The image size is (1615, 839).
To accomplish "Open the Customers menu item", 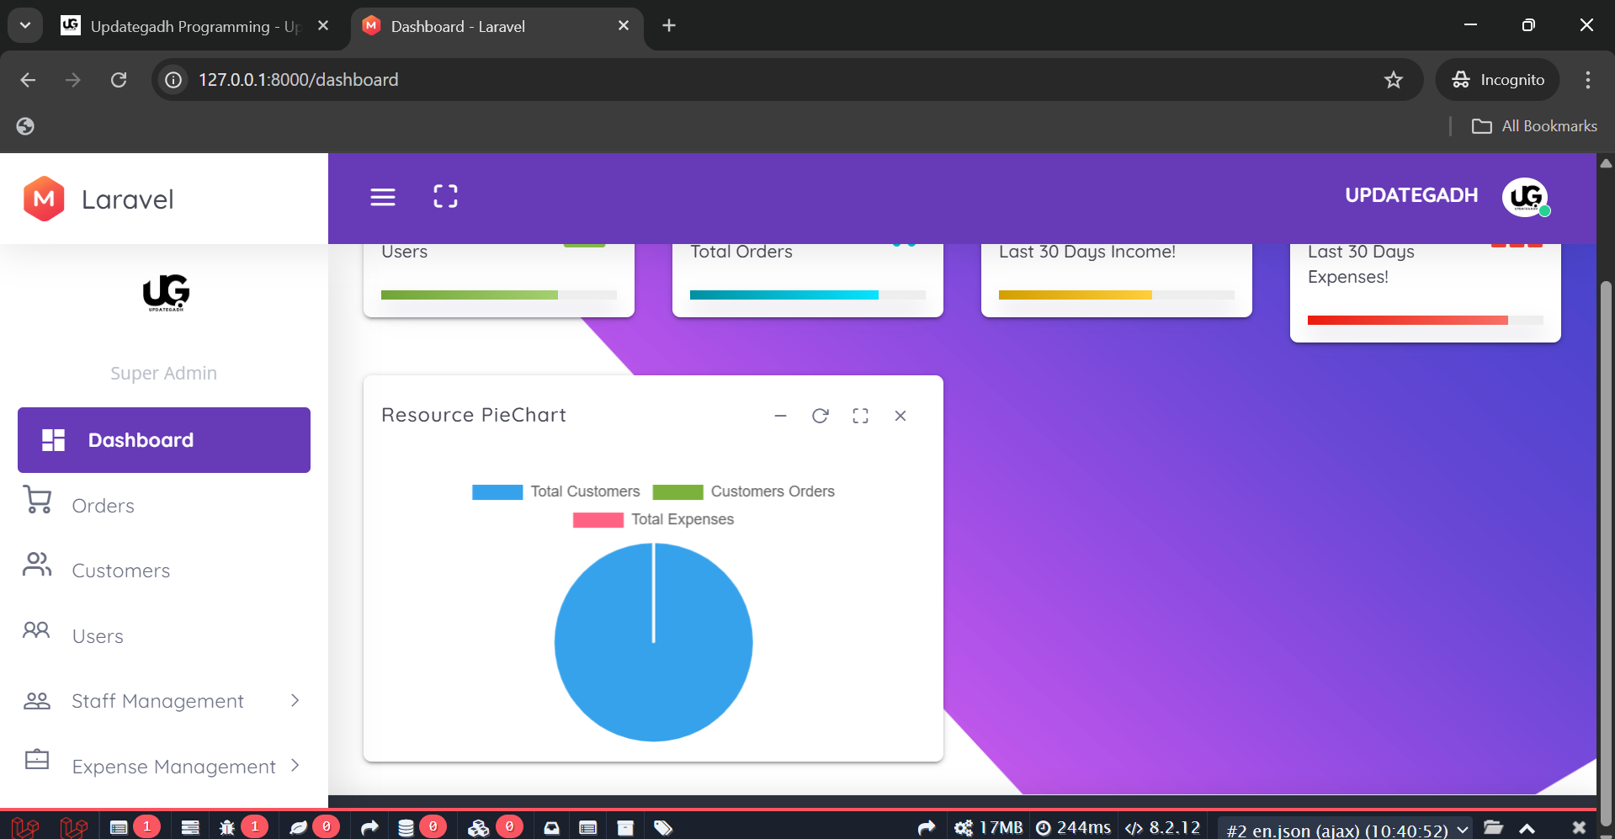I will pyautogui.click(x=164, y=571).
